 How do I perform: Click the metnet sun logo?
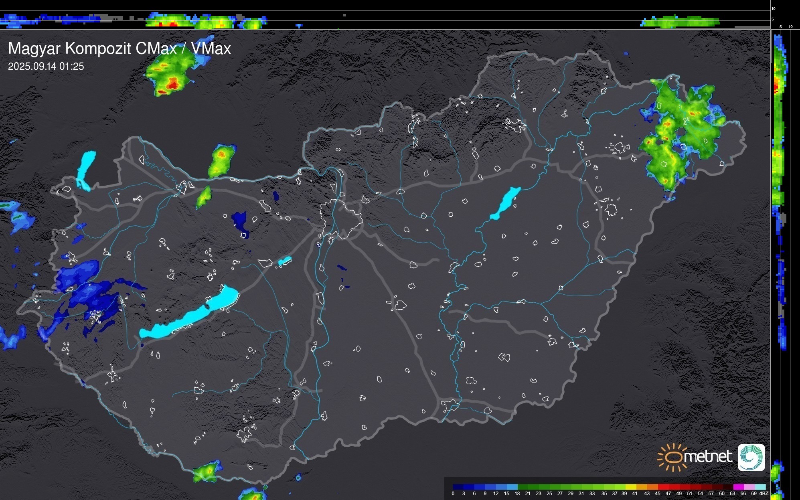coord(673,457)
